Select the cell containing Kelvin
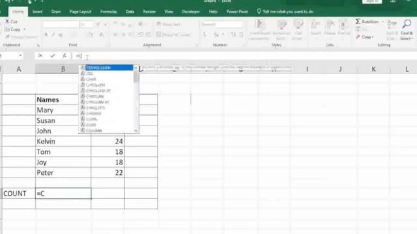 point(63,142)
